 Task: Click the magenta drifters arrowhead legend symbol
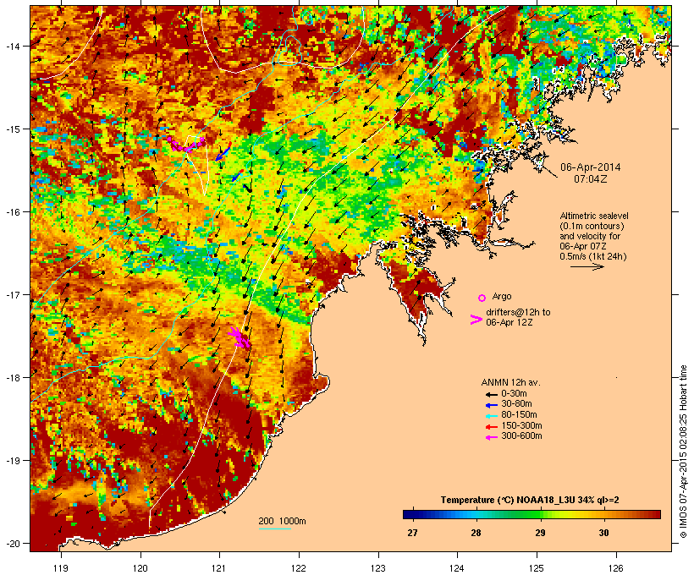tap(476, 320)
